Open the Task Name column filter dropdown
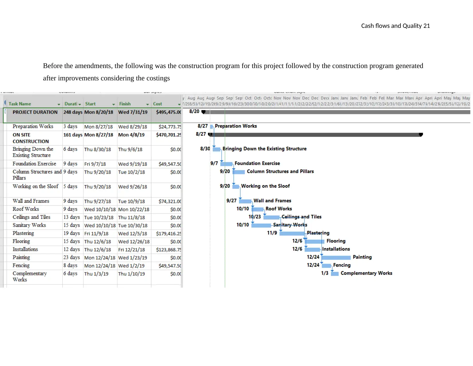The width and height of the screenshot is (473, 366). [59, 104]
